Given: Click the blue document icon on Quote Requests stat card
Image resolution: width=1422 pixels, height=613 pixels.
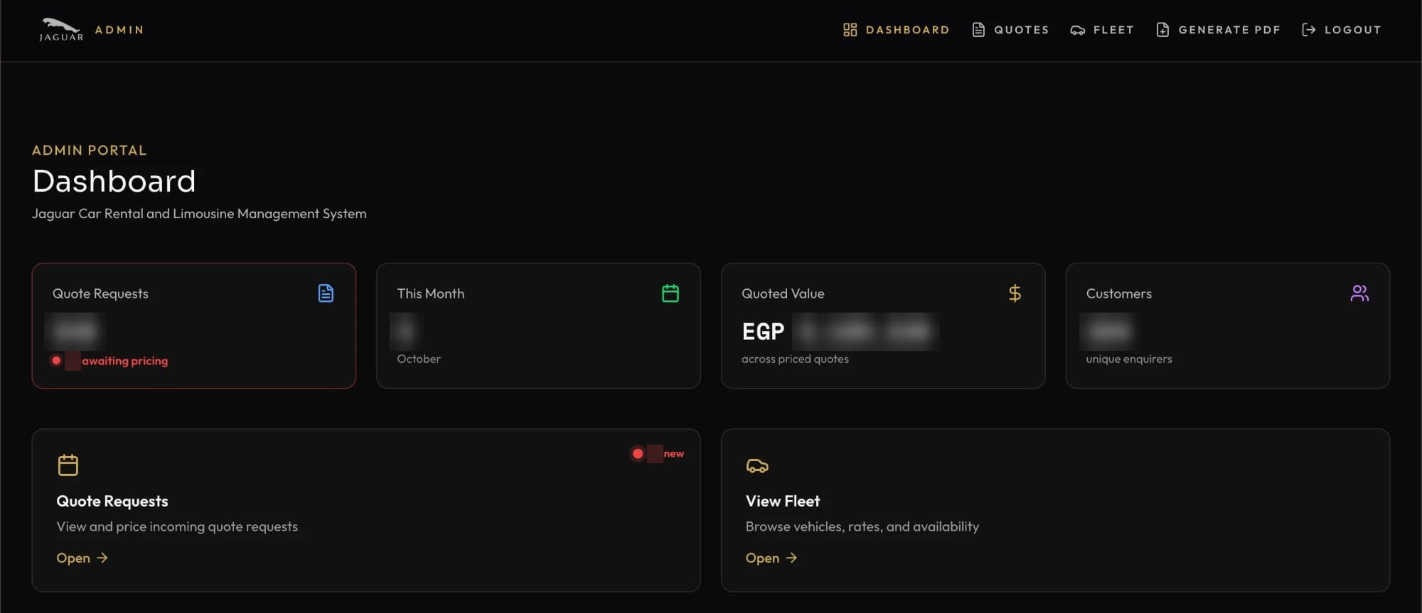Looking at the screenshot, I should pos(326,293).
